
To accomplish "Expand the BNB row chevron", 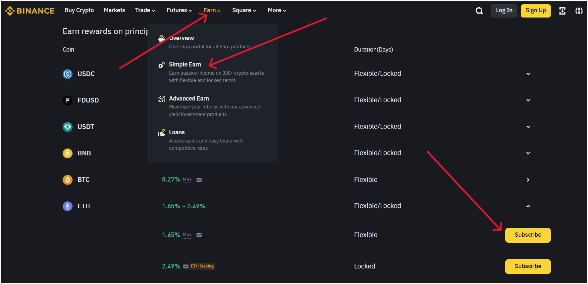I will 528,153.
